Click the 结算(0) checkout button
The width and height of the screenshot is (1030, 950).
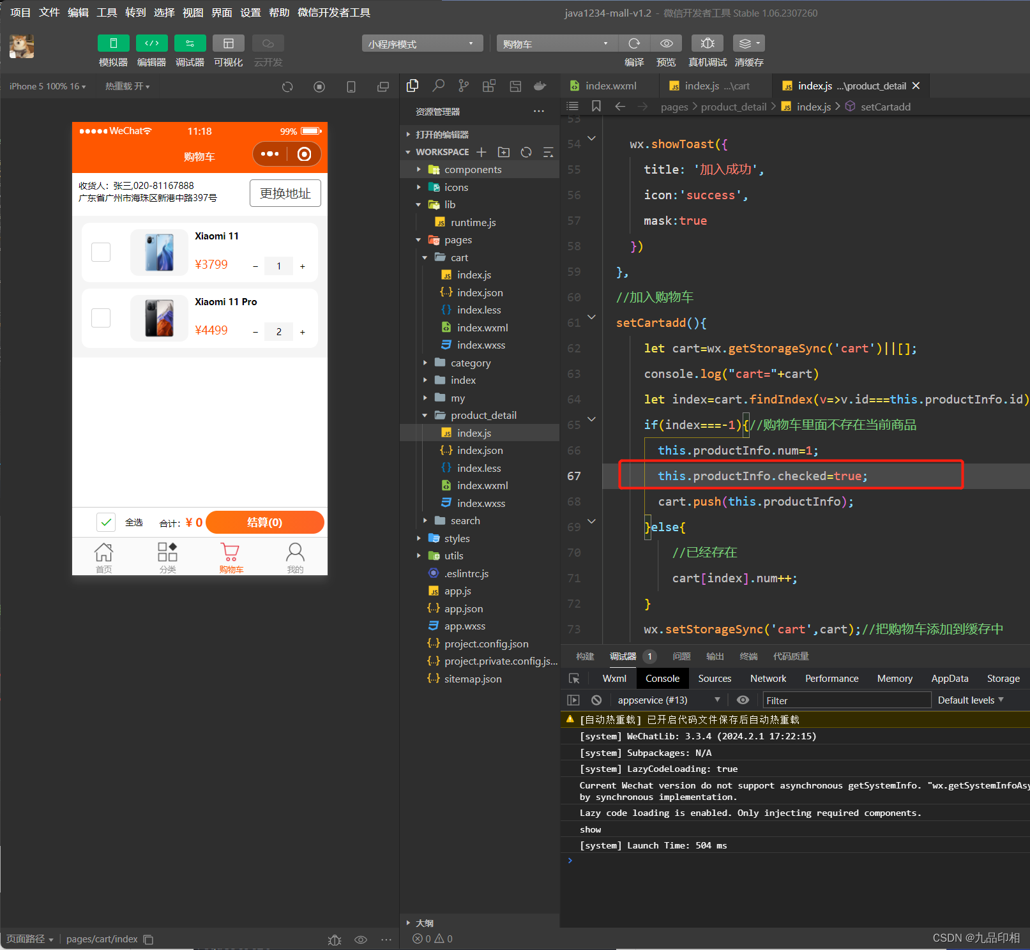tap(265, 522)
